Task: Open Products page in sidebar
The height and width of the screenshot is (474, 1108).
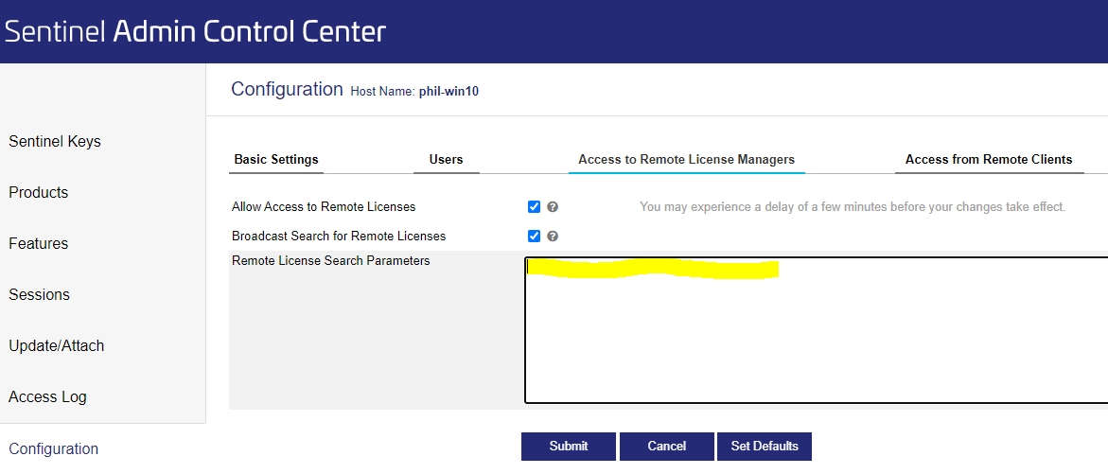Action: [38, 192]
